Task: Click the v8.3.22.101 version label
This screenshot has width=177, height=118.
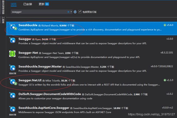Action: click(x=167, y=53)
